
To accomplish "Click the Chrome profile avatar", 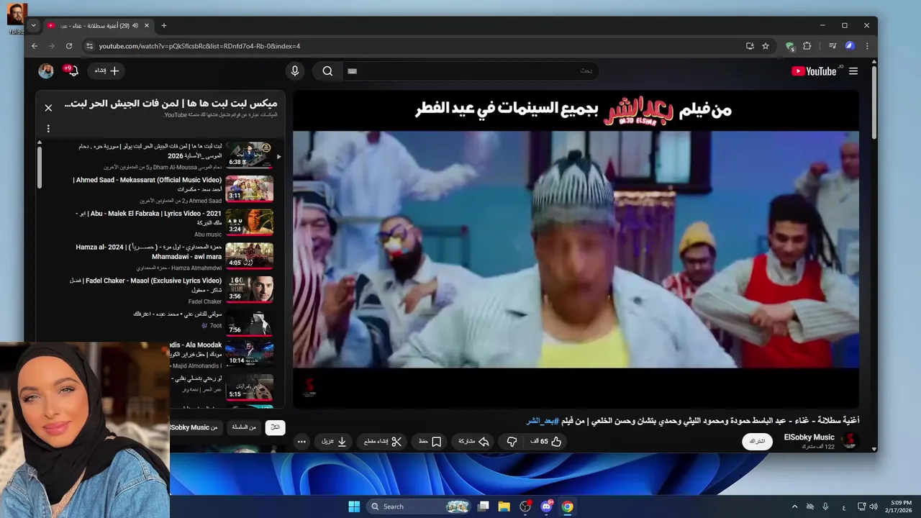I will tap(850, 46).
